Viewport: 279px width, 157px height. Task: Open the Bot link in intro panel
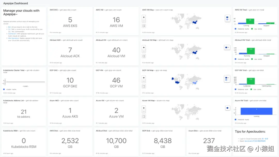(x=10, y=27)
